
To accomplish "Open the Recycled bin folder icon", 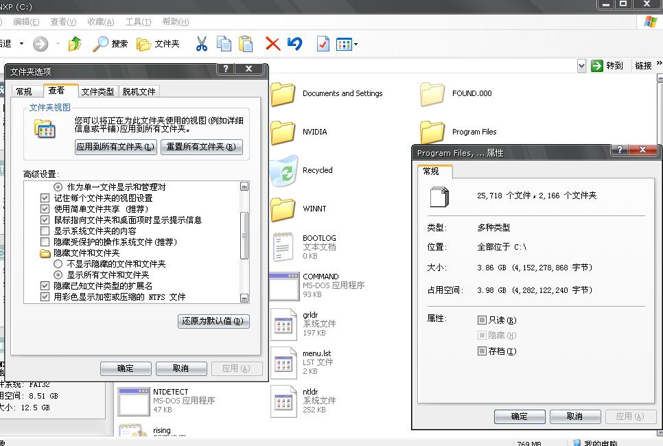I will (282, 171).
